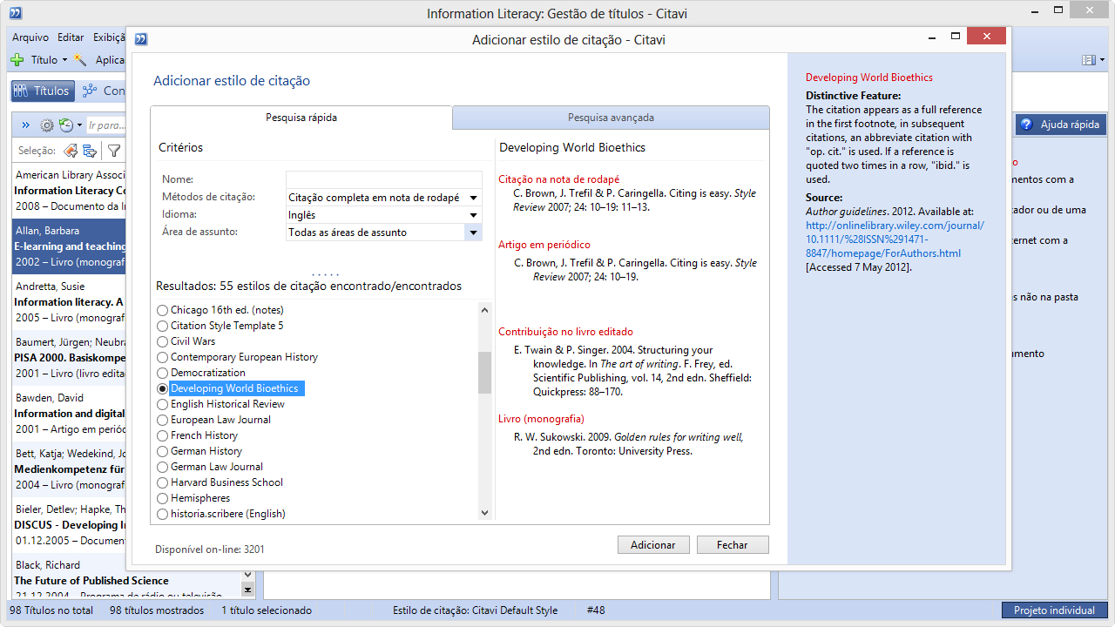Open the history clock dropdown arrow
This screenshot has height=627, width=1115.
pyautogui.click(x=79, y=125)
